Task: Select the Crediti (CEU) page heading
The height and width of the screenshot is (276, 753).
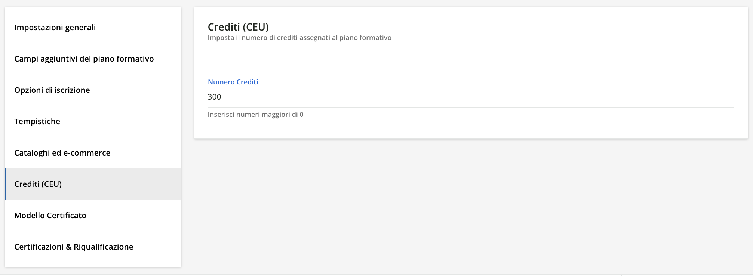Action: click(x=238, y=26)
